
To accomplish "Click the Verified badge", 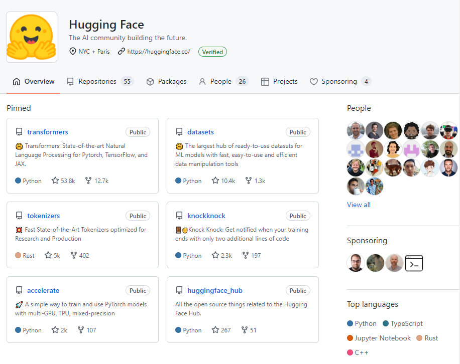I will coord(212,52).
